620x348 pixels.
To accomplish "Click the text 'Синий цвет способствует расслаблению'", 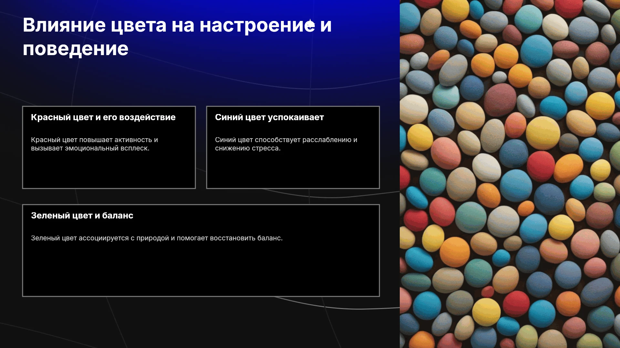I will (x=283, y=140).
